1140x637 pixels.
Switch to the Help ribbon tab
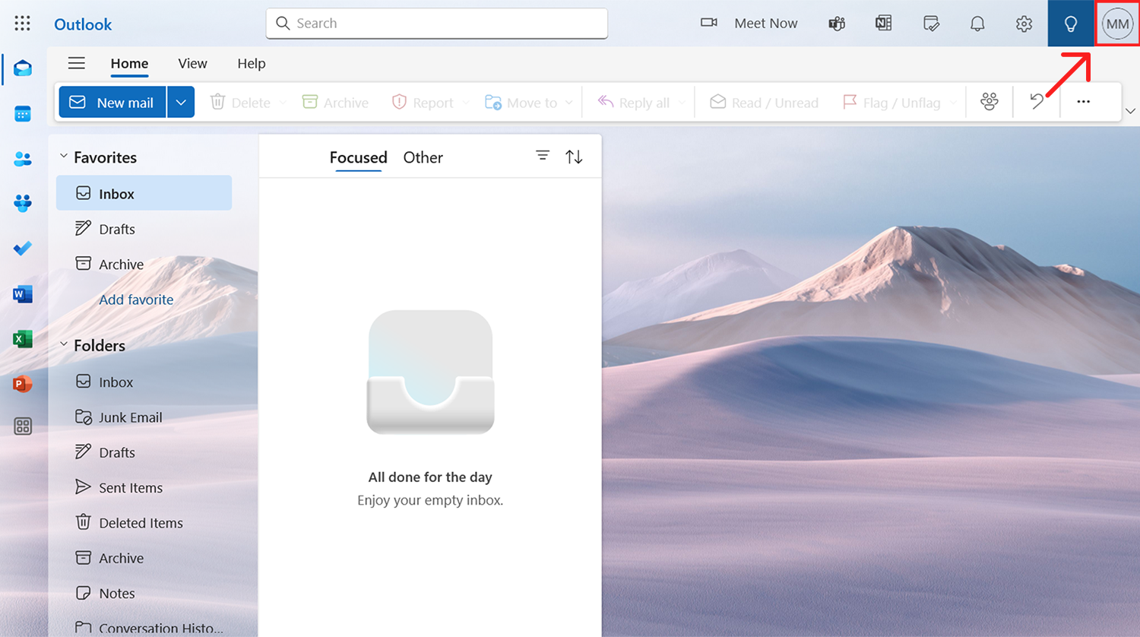coord(252,64)
